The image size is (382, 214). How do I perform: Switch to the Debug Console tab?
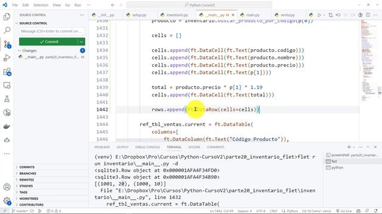pos(147,147)
